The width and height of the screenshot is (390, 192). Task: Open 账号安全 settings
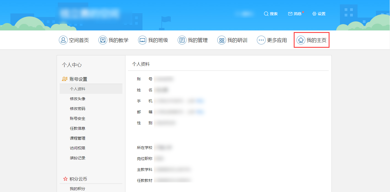78,118
